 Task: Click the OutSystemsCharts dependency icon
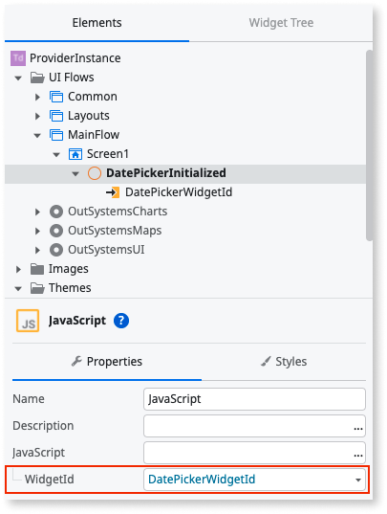[x=56, y=212]
